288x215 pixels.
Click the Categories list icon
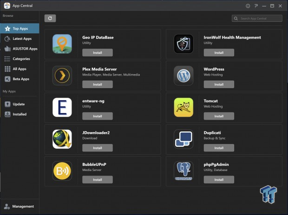[7, 59]
